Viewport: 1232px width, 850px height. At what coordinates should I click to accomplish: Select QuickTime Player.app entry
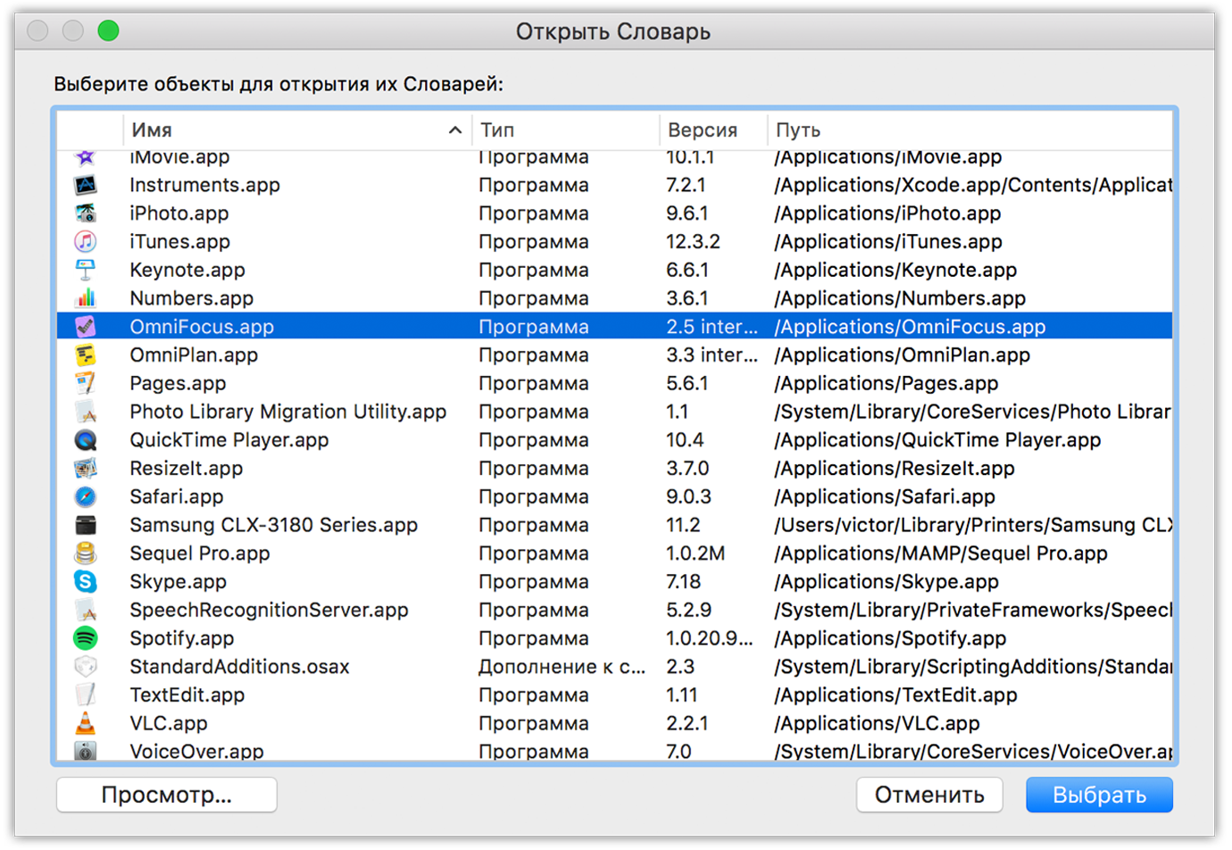[x=229, y=440]
